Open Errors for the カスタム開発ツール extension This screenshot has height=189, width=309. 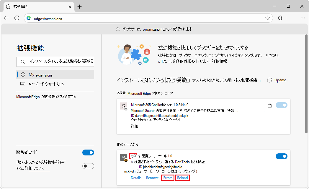coord(168,178)
